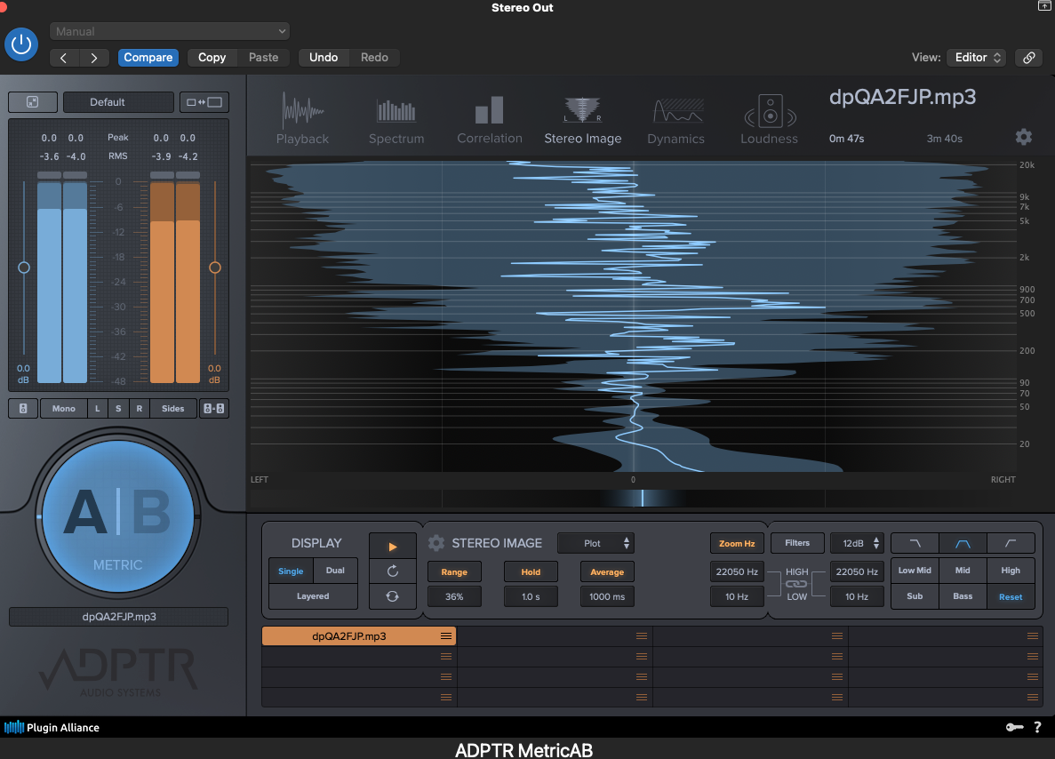Click the orange play button
Viewport: 1055px width, 759px height.
tap(393, 547)
